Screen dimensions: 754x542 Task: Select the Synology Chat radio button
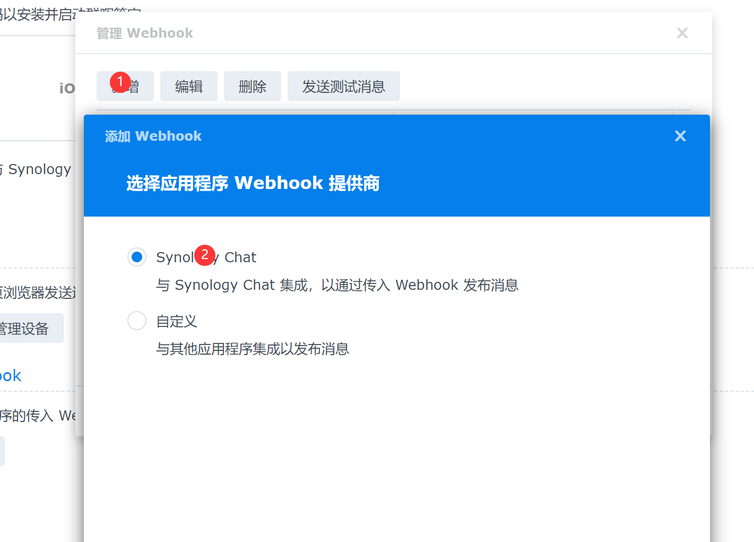coord(137,257)
